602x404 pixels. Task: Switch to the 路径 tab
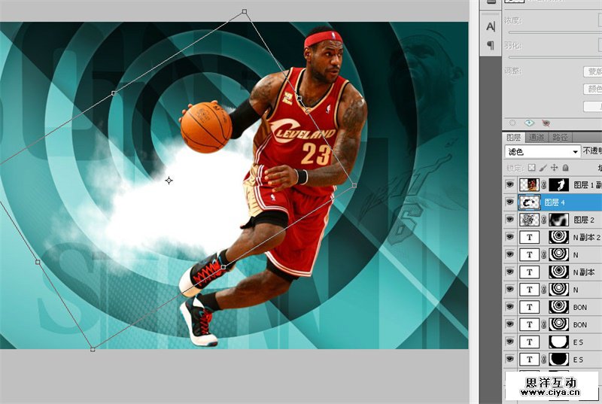click(560, 138)
